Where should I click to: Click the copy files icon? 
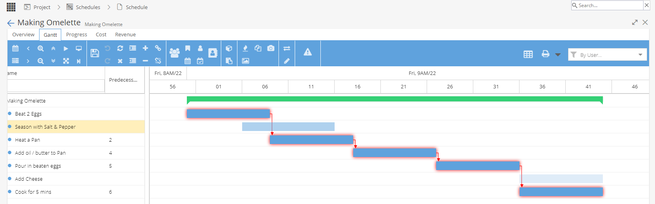point(258,48)
